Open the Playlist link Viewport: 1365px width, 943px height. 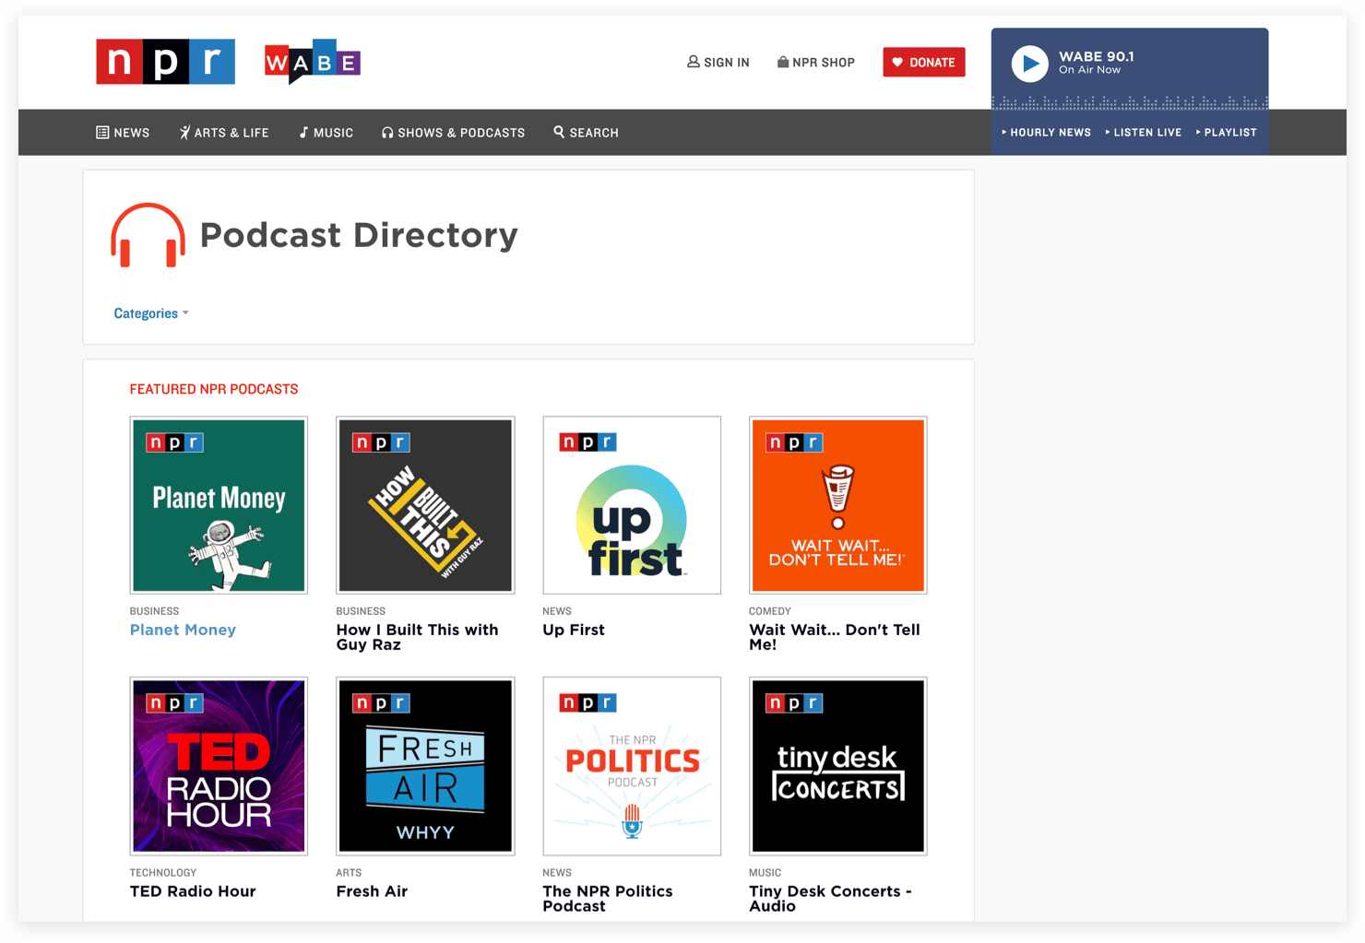1227,133
